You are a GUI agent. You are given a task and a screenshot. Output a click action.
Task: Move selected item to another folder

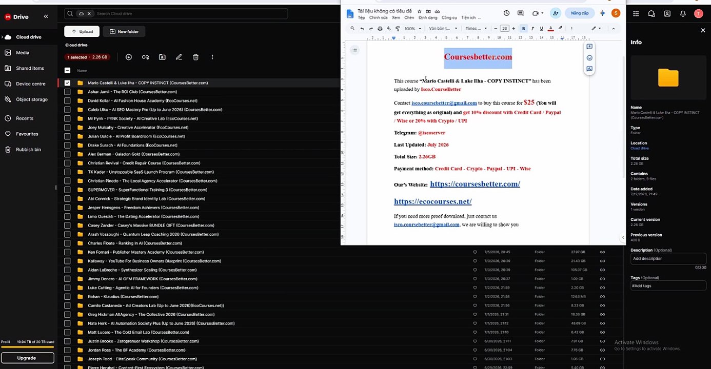coord(162,57)
